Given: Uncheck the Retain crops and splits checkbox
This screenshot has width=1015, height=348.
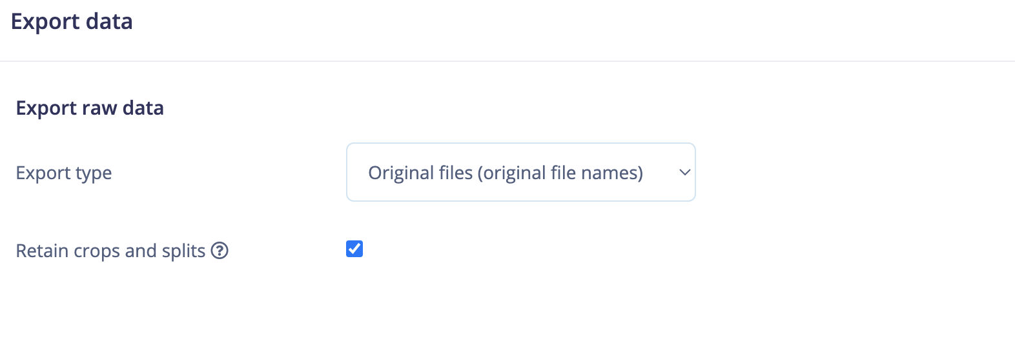Looking at the screenshot, I should click(354, 249).
